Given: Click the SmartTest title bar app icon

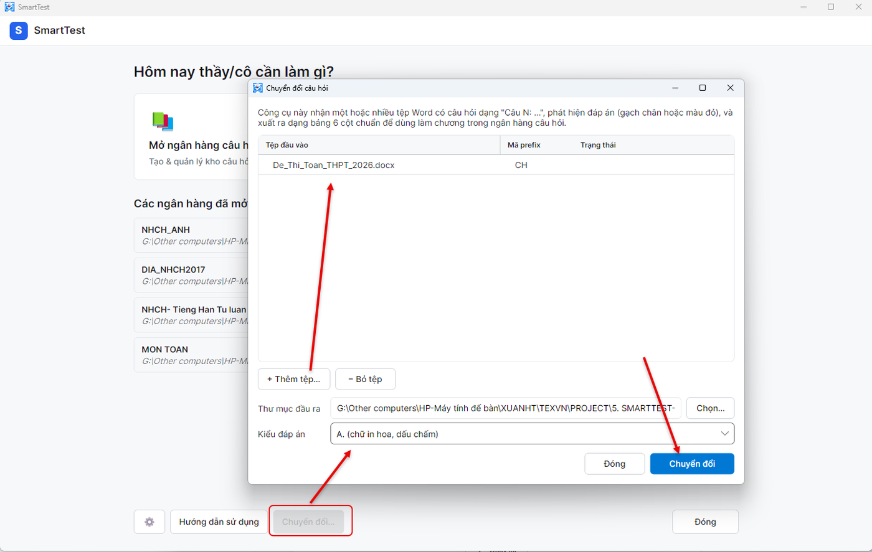Looking at the screenshot, I should [9, 7].
